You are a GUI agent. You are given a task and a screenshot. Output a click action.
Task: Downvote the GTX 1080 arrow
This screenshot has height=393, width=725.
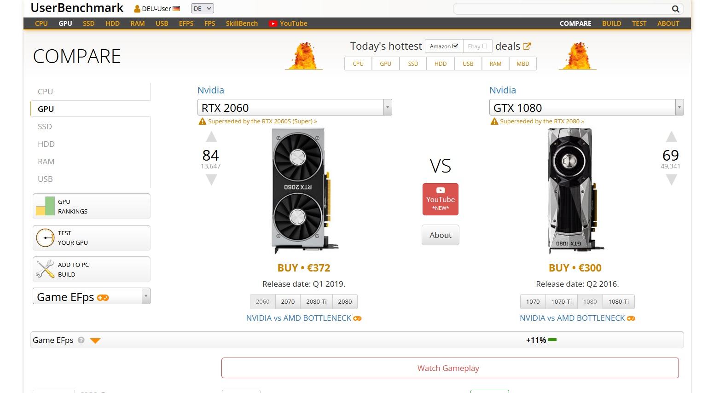click(671, 180)
